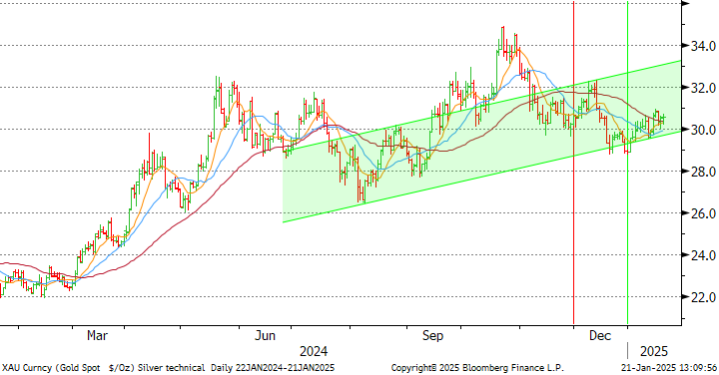Click the 24.0 price axis label
Screen dimensions: 719x375
[x=704, y=255]
